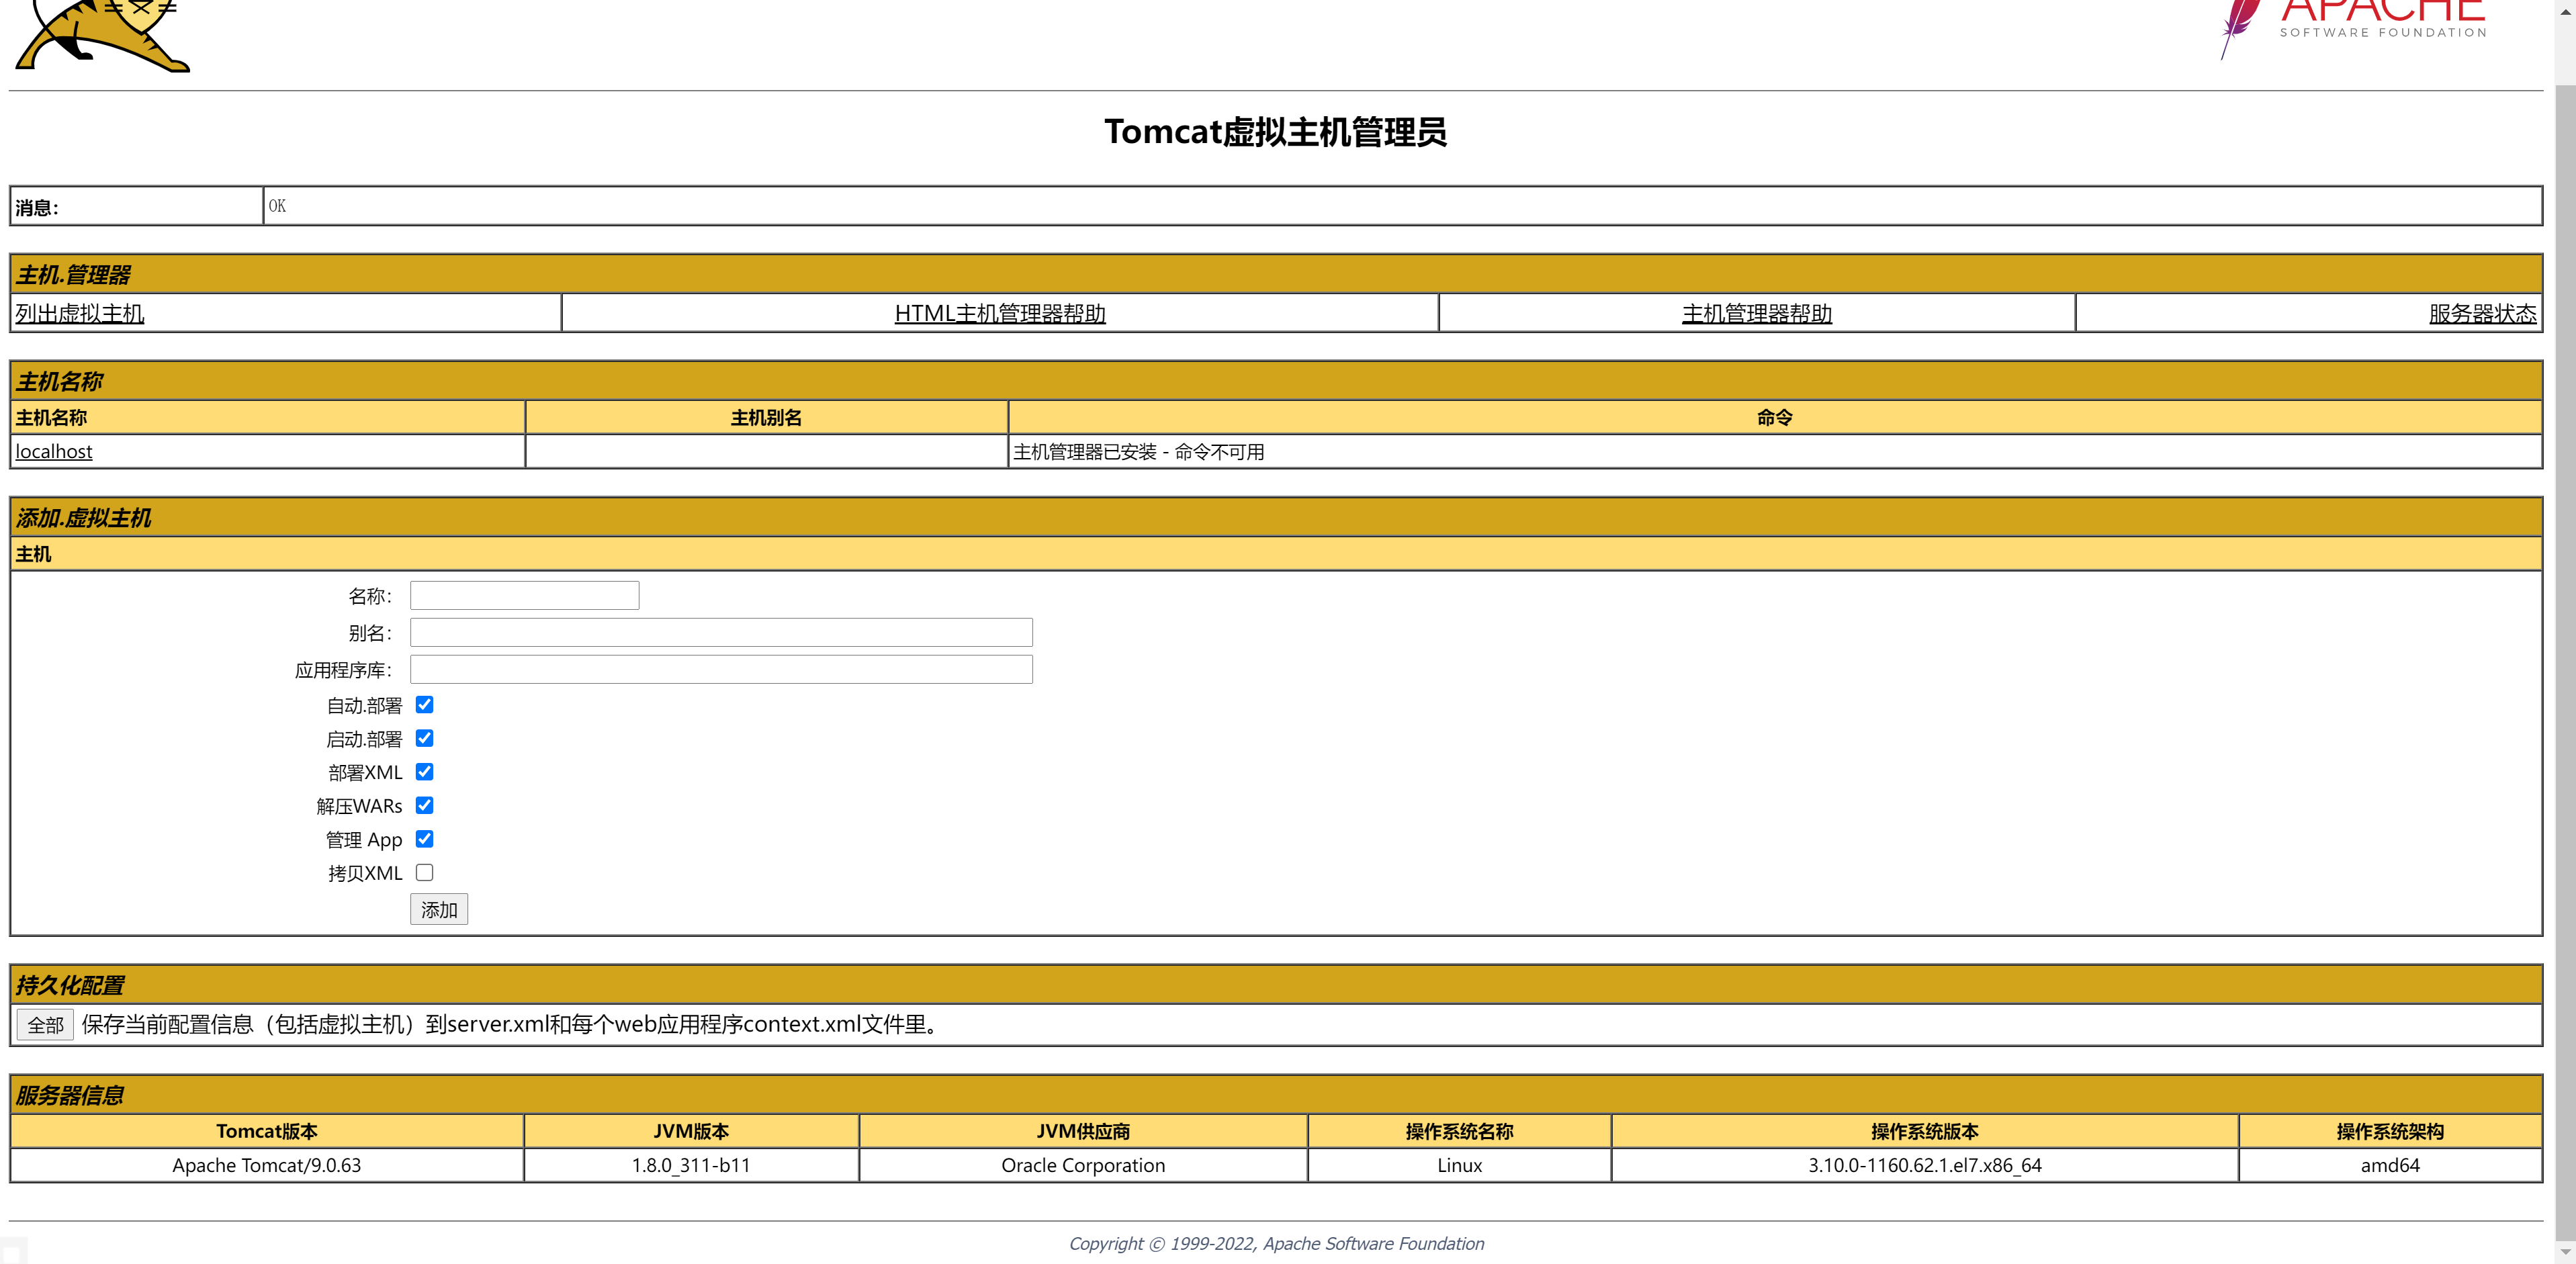The width and height of the screenshot is (2576, 1264).
Task: Click the scrollbar down arrow
Action: (2565, 1252)
